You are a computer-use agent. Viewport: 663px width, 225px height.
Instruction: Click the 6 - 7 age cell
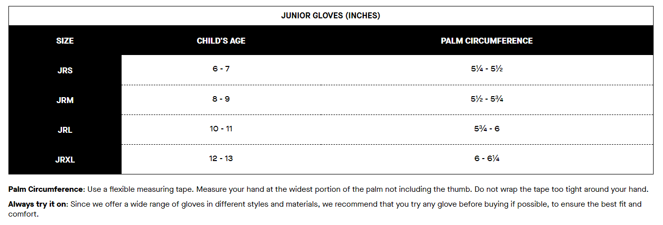click(x=221, y=69)
